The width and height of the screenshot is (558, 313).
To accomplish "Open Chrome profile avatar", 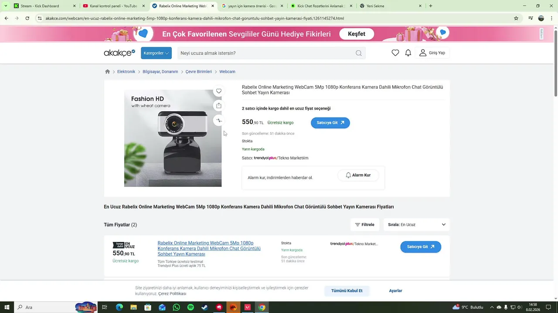I will tap(541, 18).
